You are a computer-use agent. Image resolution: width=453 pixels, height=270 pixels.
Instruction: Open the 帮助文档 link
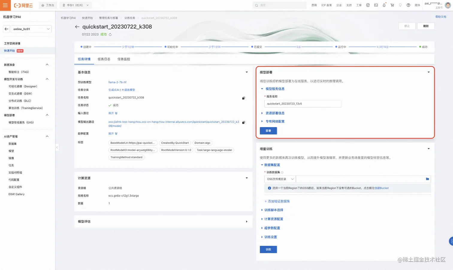tap(441, 17)
